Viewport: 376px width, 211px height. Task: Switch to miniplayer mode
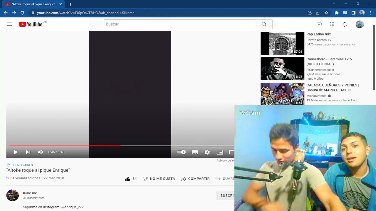(x=220, y=152)
